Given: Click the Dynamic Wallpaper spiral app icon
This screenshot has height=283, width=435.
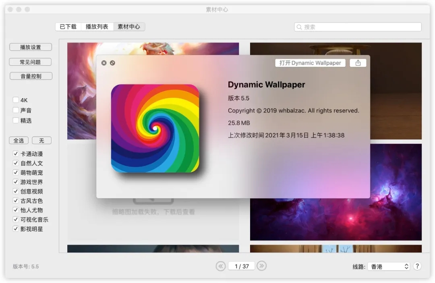Looking at the screenshot, I should pos(155,128).
